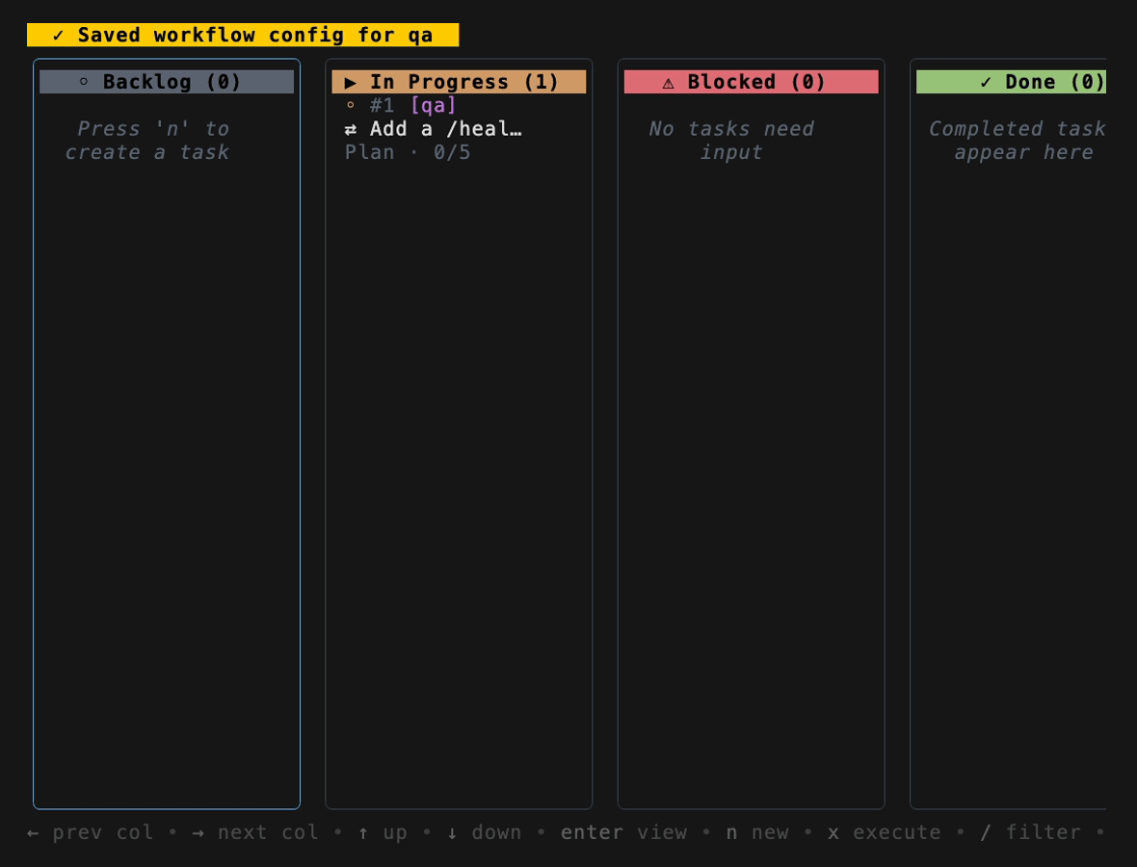Click the enter view shortcut in footer
1137x867 pixels.
click(623, 832)
